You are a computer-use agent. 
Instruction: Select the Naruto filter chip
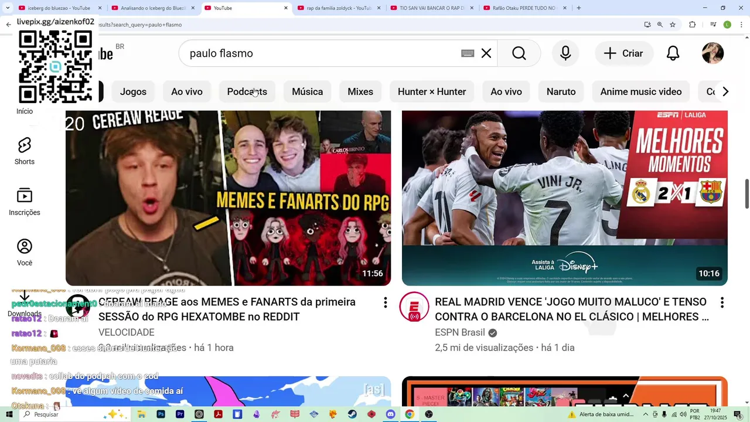[561, 91]
